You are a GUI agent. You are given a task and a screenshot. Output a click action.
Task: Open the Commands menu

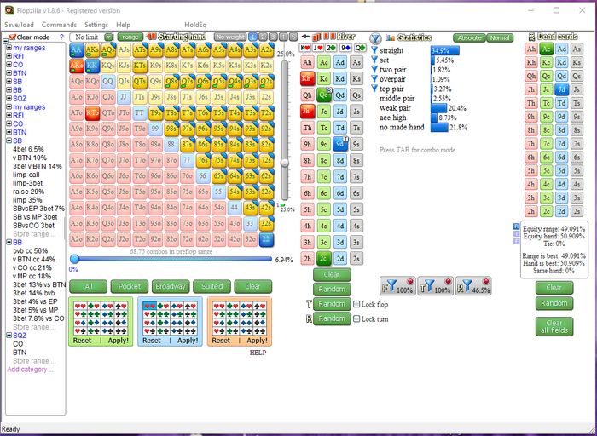[x=59, y=25]
